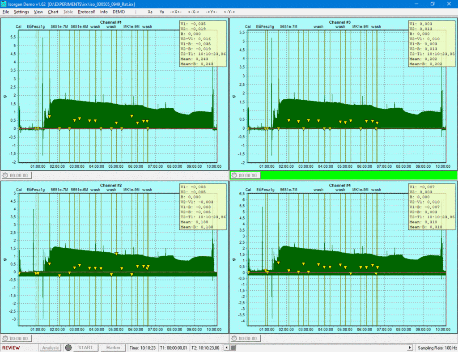Screen dimensions: 458x352
Task: Click the 5651e-7M marker label in Channel #3
Action: click(288, 26)
